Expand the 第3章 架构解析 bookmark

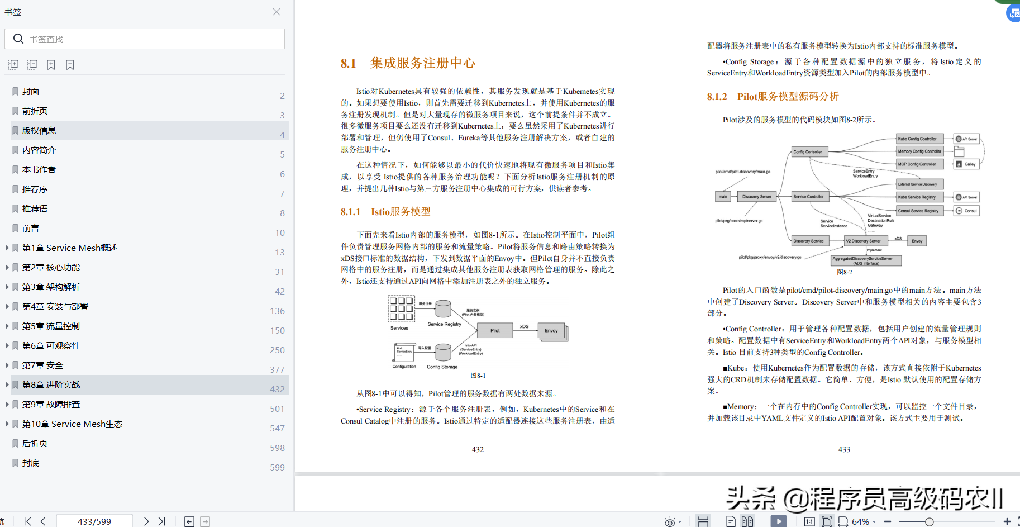[7, 287]
